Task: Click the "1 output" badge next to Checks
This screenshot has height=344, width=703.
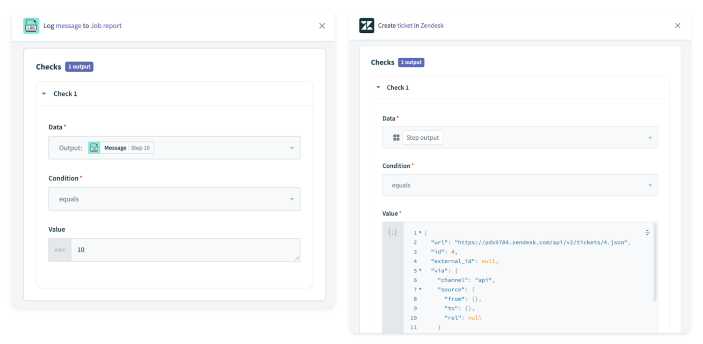Action: click(79, 66)
